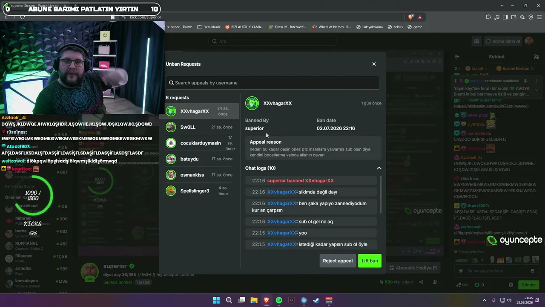The height and width of the screenshot is (307, 545).
Task: Share the stream via share icon
Action: point(421,282)
